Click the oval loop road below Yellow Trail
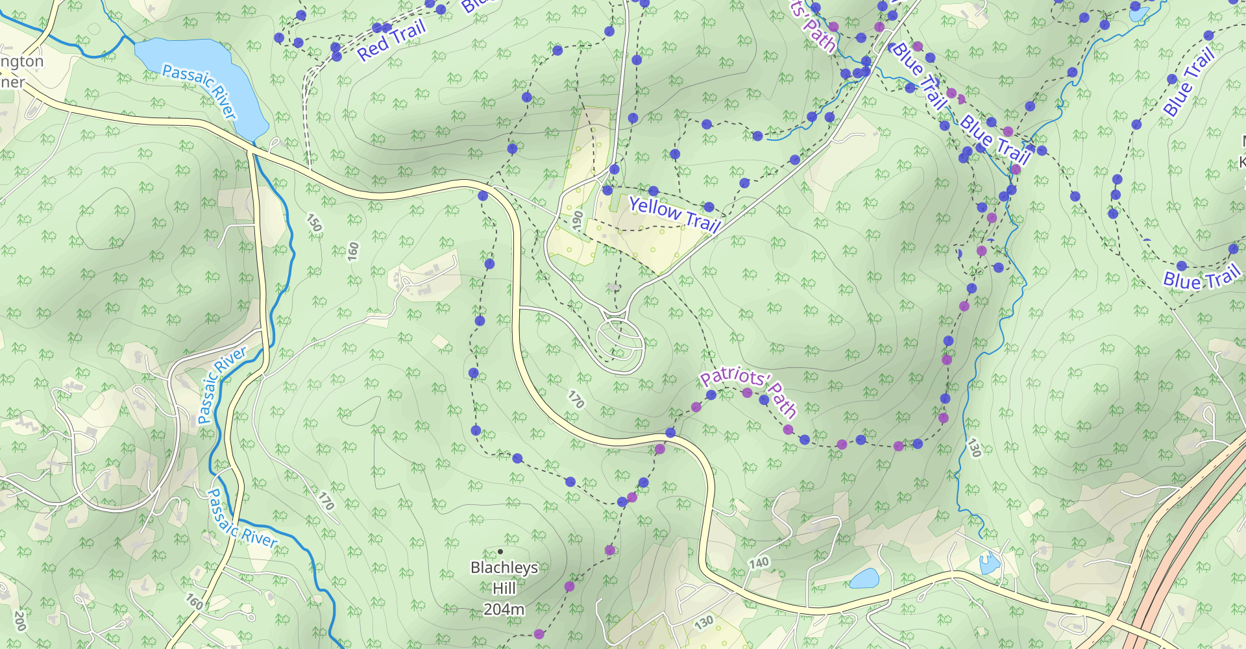This screenshot has width=1246, height=649. click(x=620, y=341)
